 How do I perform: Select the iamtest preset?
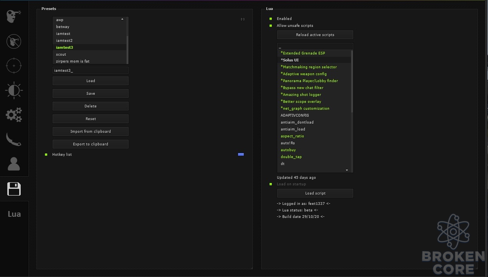coord(89,34)
